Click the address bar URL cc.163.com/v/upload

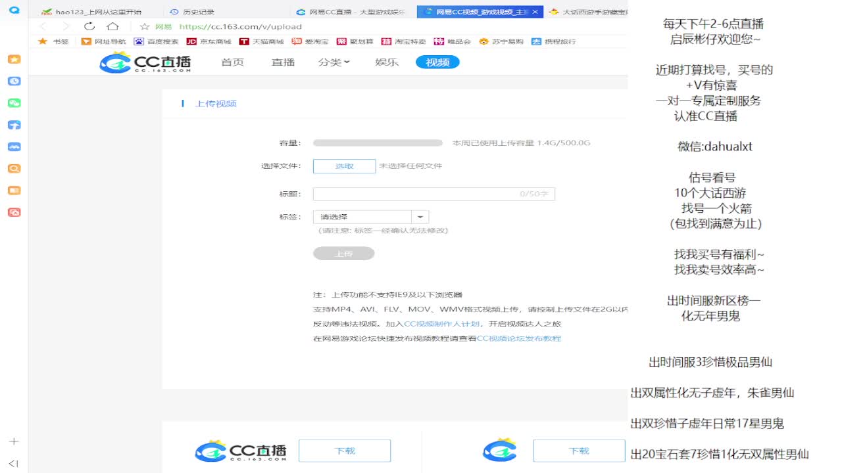click(241, 27)
